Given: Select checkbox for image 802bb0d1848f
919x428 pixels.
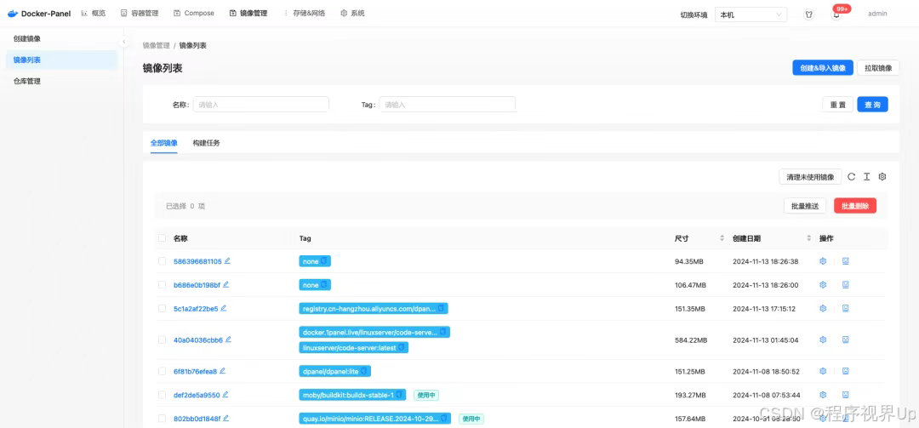Looking at the screenshot, I should pyautogui.click(x=162, y=418).
